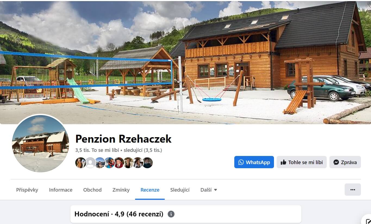Click the info icon next to Hodnocení
The width and height of the screenshot is (371, 224).
click(x=171, y=214)
